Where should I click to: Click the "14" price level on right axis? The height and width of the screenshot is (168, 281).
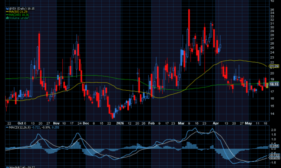coord(272,113)
